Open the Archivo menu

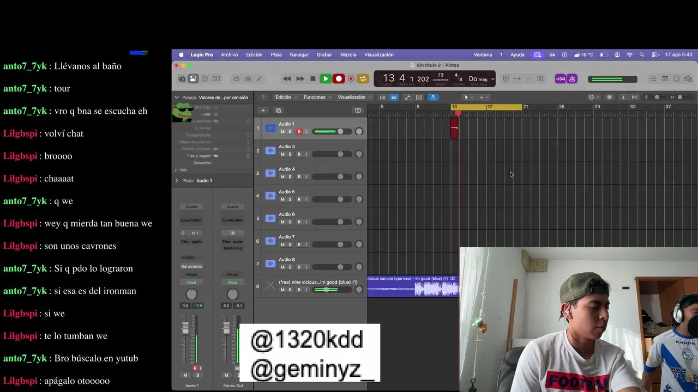[x=230, y=54]
